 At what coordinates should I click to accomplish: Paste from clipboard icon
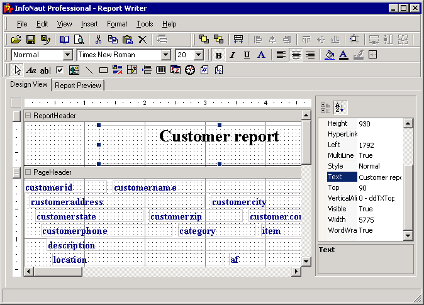click(x=127, y=40)
